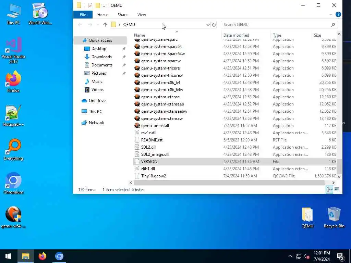351x263 pixels.
Task: Open Desktop in navigation pane
Action: coord(99,49)
